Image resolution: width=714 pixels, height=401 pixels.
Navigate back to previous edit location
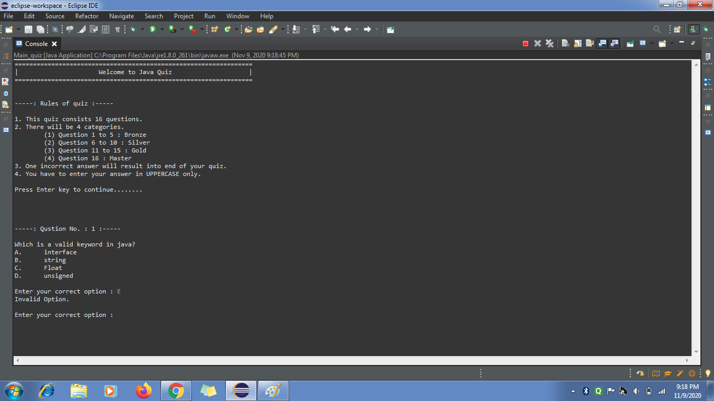(x=336, y=29)
